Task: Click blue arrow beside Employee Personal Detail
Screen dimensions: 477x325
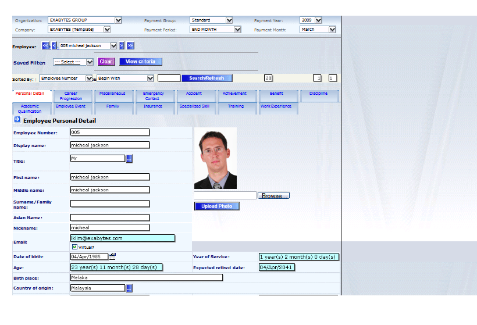Action: tap(17, 120)
